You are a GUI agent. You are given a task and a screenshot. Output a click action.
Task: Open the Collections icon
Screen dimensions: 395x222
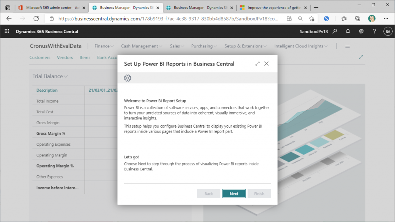(358, 18)
